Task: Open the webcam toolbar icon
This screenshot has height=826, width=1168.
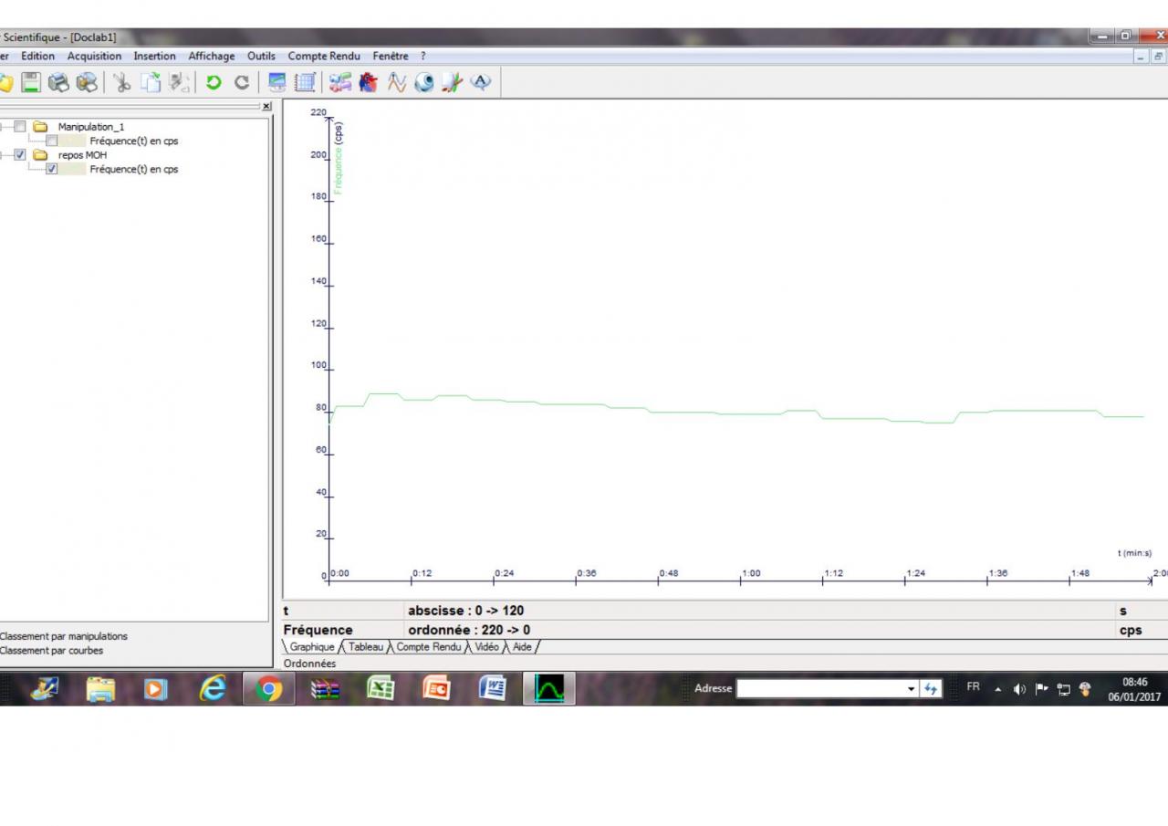Action: (x=424, y=83)
